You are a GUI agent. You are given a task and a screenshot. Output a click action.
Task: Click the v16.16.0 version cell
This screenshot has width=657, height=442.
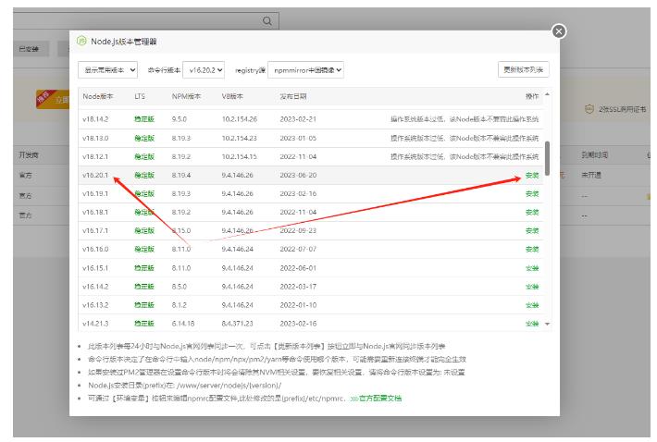tap(95, 249)
